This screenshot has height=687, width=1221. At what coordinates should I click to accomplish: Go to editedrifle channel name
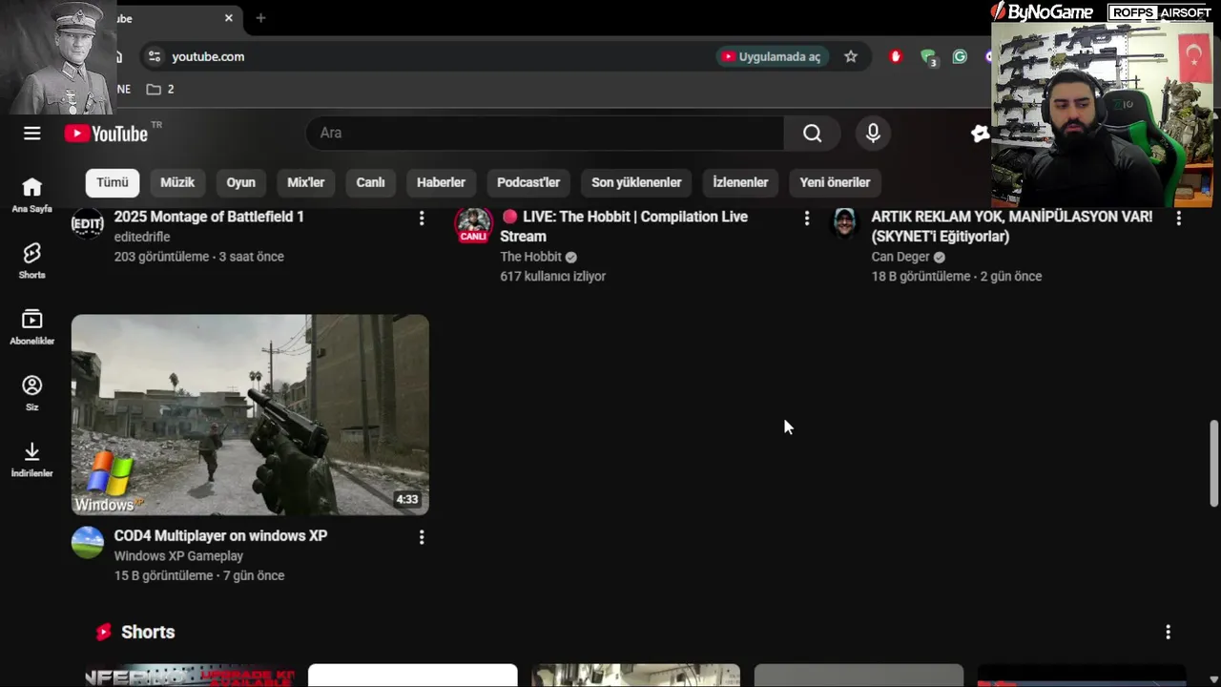click(x=142, y=237)
